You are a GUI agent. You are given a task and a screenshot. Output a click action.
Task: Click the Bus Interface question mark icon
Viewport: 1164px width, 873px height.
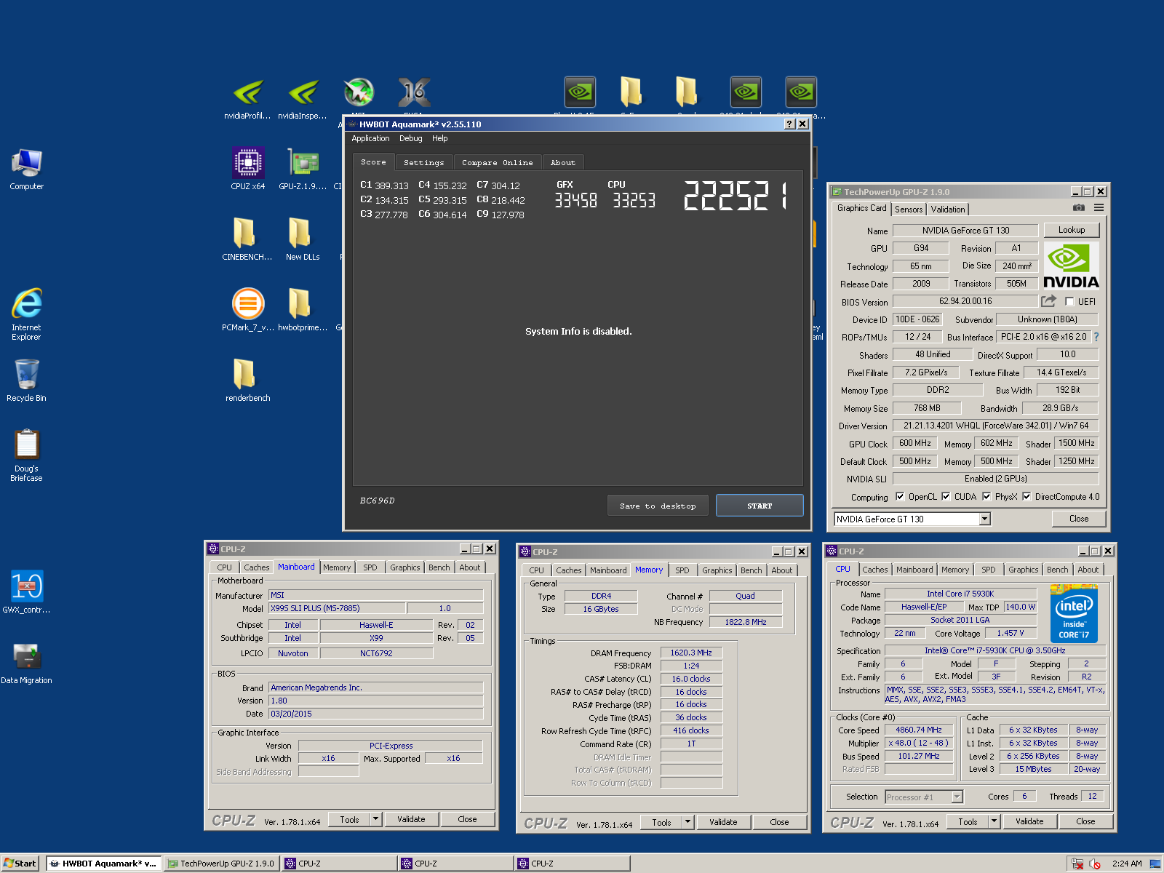click(1096, 337)
